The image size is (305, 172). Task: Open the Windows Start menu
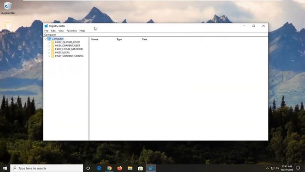pyautogui.click(x=5, y=168)
